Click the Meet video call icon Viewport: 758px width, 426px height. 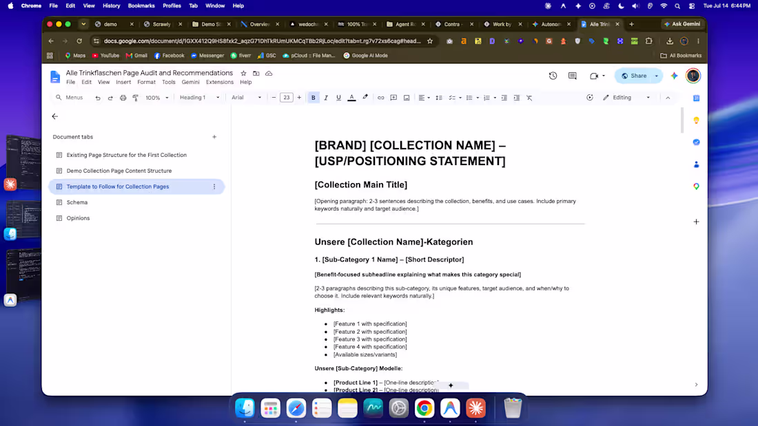[594, 76]
